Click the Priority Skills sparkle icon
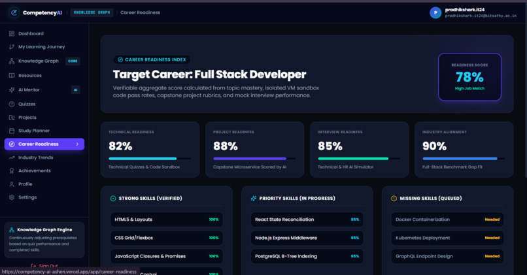Image resolution: width=527 pixels, height=275 pixels. tap(254, 199)
